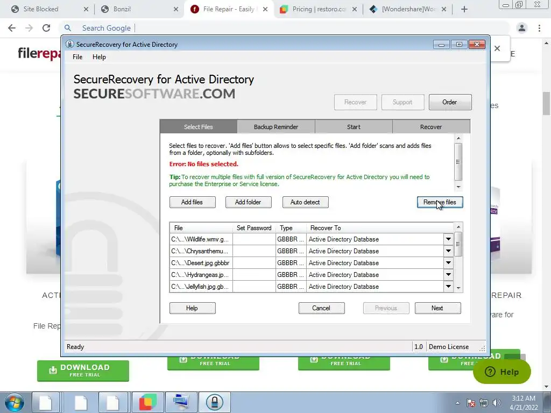Expand Recover To dropdown for Chrysanthemum row
This screenshot has width=551, height=413.
448,251
